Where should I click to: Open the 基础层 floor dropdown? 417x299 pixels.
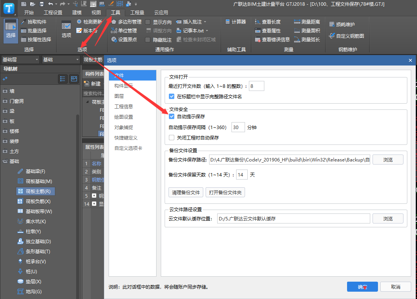(x=20, y=60)
